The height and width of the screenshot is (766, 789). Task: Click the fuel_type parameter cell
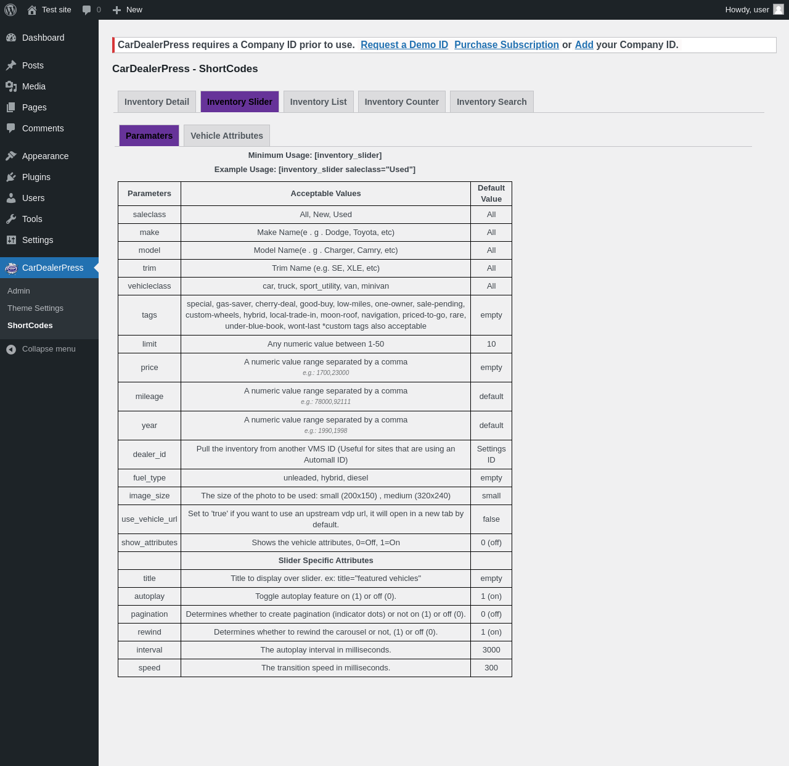[149, 478]
